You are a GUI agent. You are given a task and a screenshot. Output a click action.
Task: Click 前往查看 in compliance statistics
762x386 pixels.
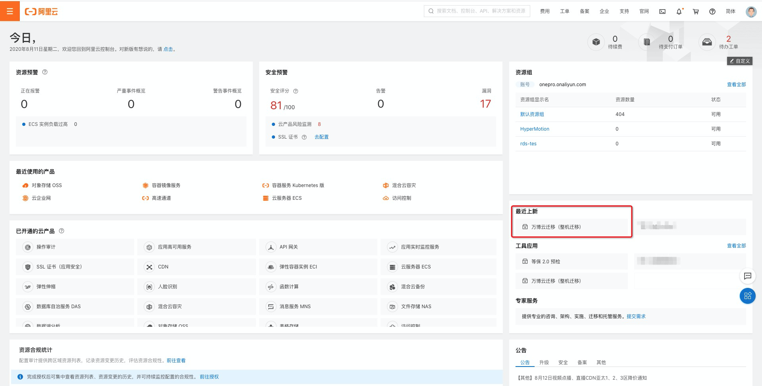(x=176, y=361)
